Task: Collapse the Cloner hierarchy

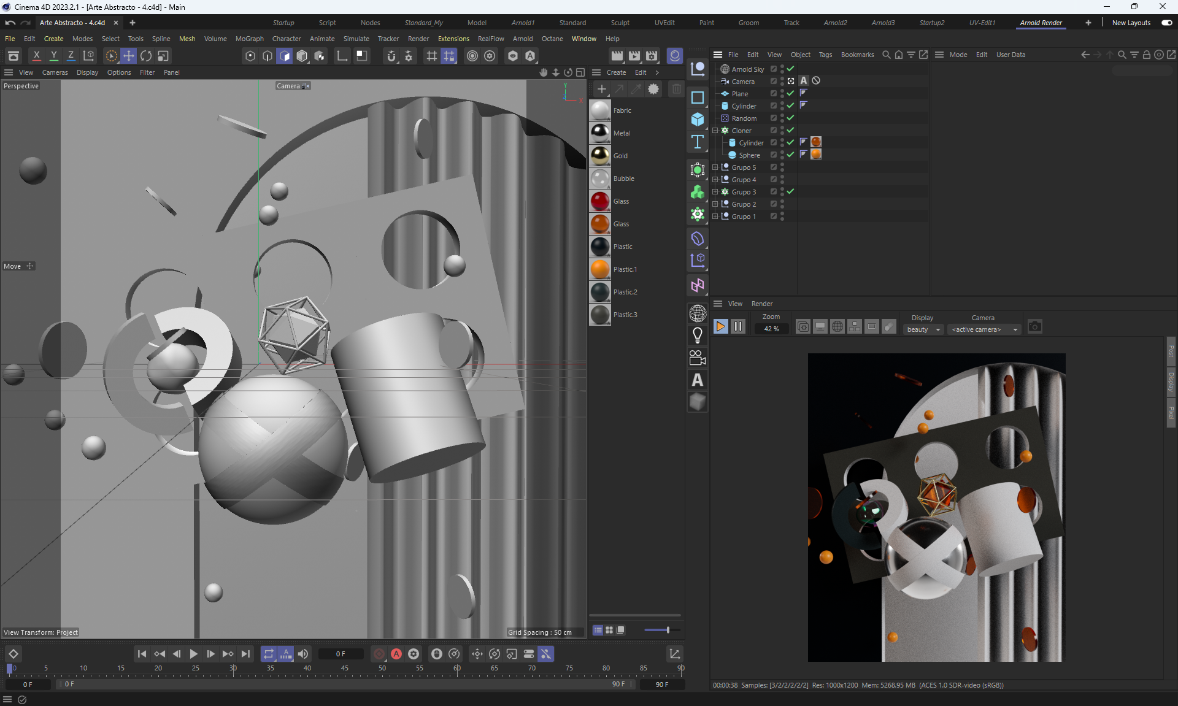Action: click(x=715, y=130)
